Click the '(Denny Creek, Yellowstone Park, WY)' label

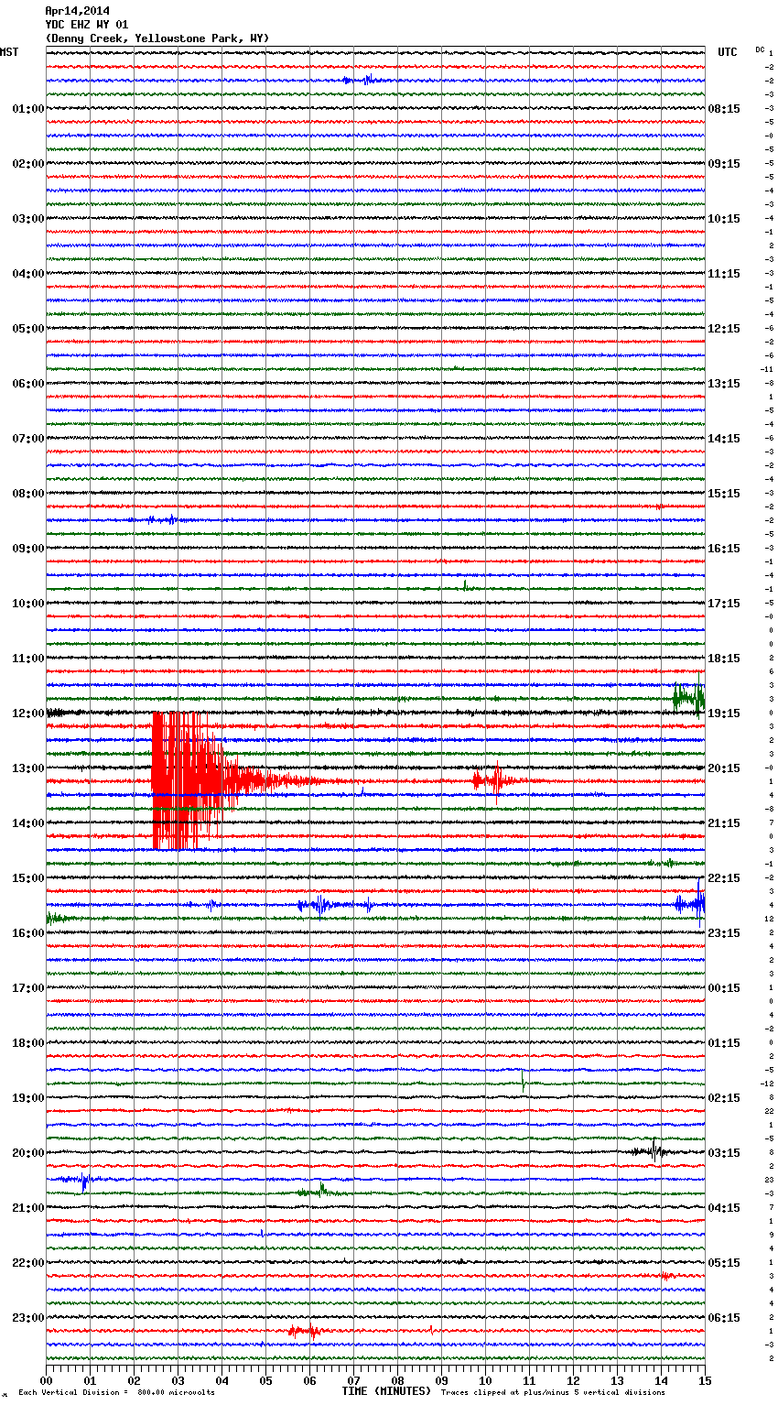point(157,38)
